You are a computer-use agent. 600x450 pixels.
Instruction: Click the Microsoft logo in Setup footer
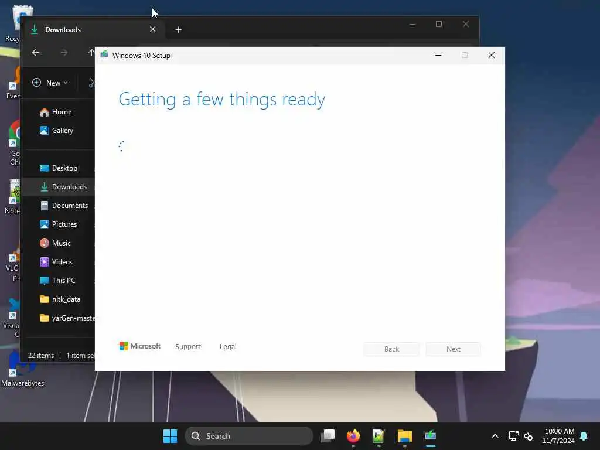point(140,346)
